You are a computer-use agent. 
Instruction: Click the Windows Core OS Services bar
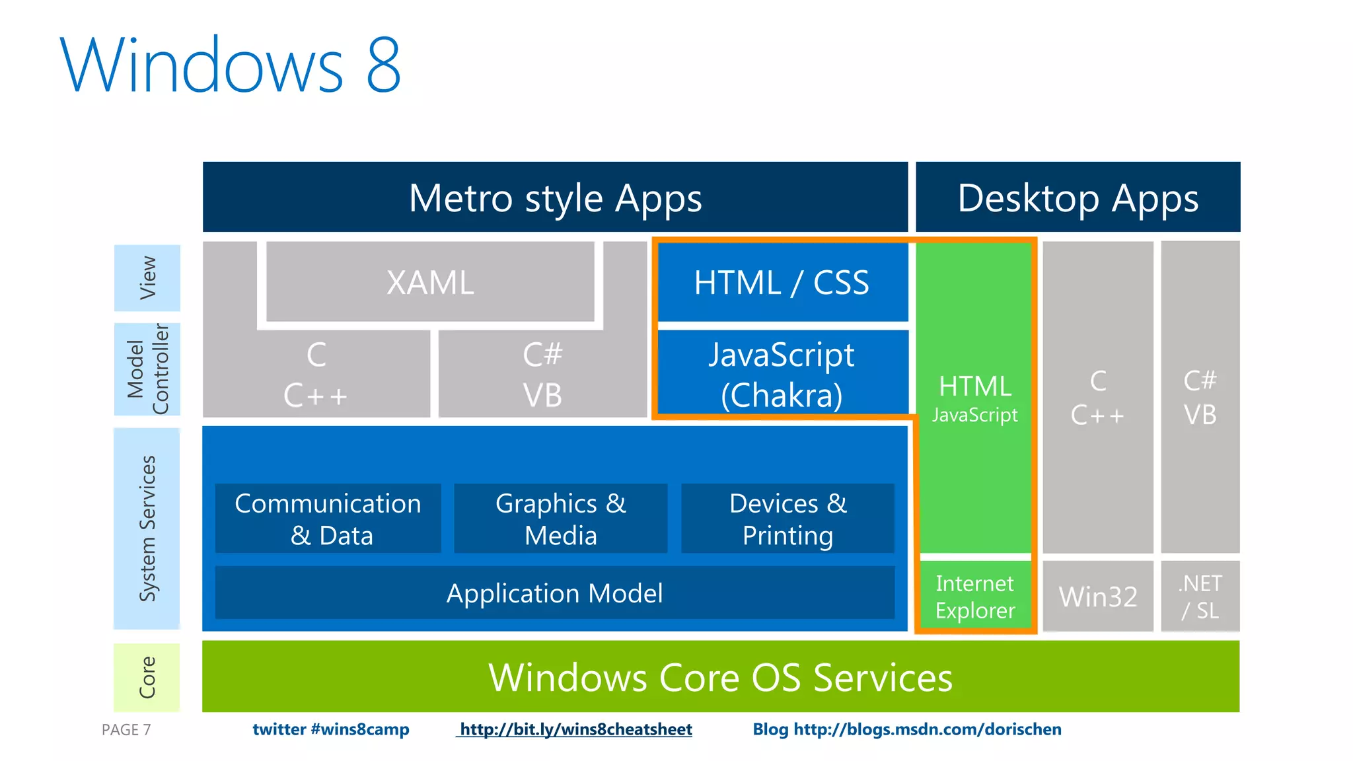[720, 676]
